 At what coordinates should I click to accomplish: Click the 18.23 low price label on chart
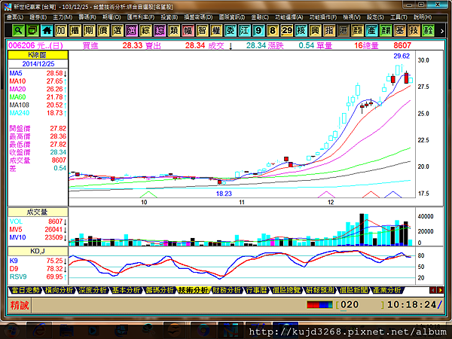coord(224,194)
